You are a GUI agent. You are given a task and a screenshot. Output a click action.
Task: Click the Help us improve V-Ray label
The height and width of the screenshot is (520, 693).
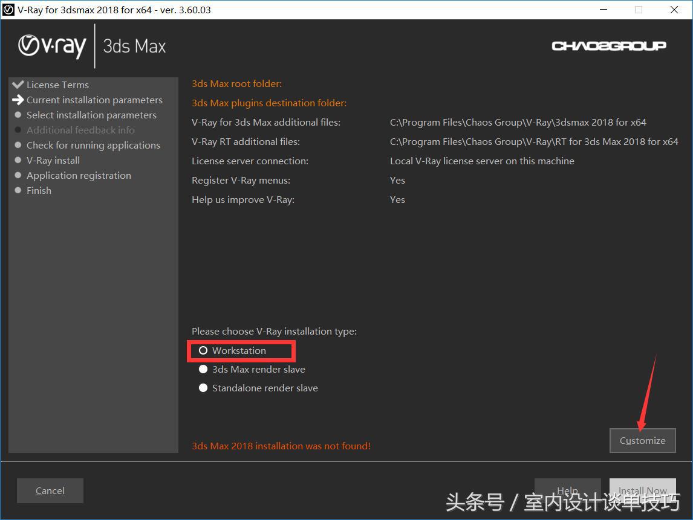[x=242, y=199]
